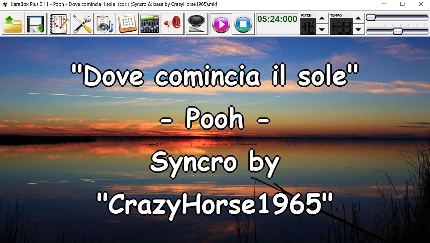
Task: Click the megaphone with at-sign icon
Action: [x=172, y=24]
